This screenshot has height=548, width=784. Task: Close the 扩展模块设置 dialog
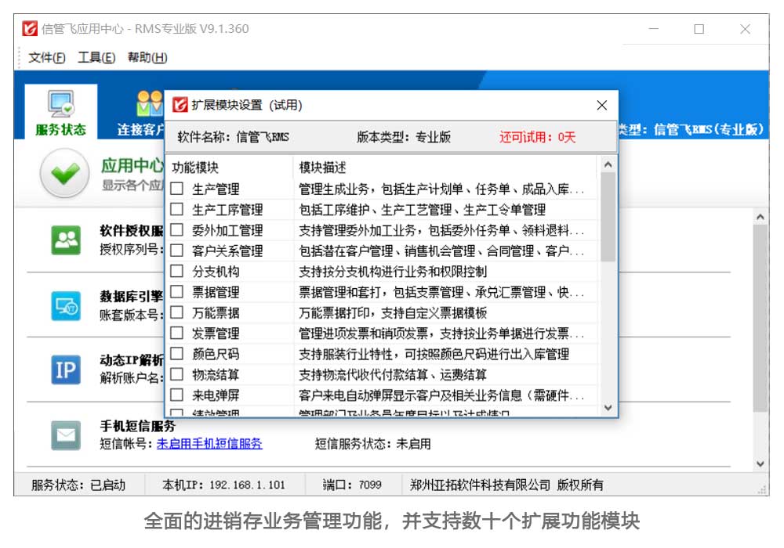pyautogui.click(x=602, y=106)
